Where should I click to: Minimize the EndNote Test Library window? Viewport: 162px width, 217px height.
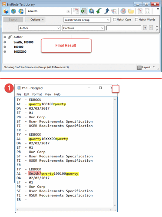(x=138, y=4)
